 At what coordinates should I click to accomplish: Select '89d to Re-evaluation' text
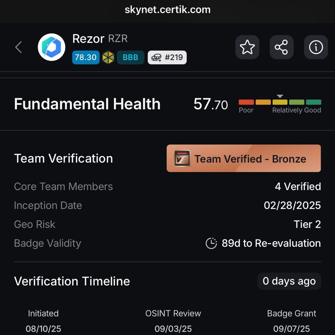(271, 243)
